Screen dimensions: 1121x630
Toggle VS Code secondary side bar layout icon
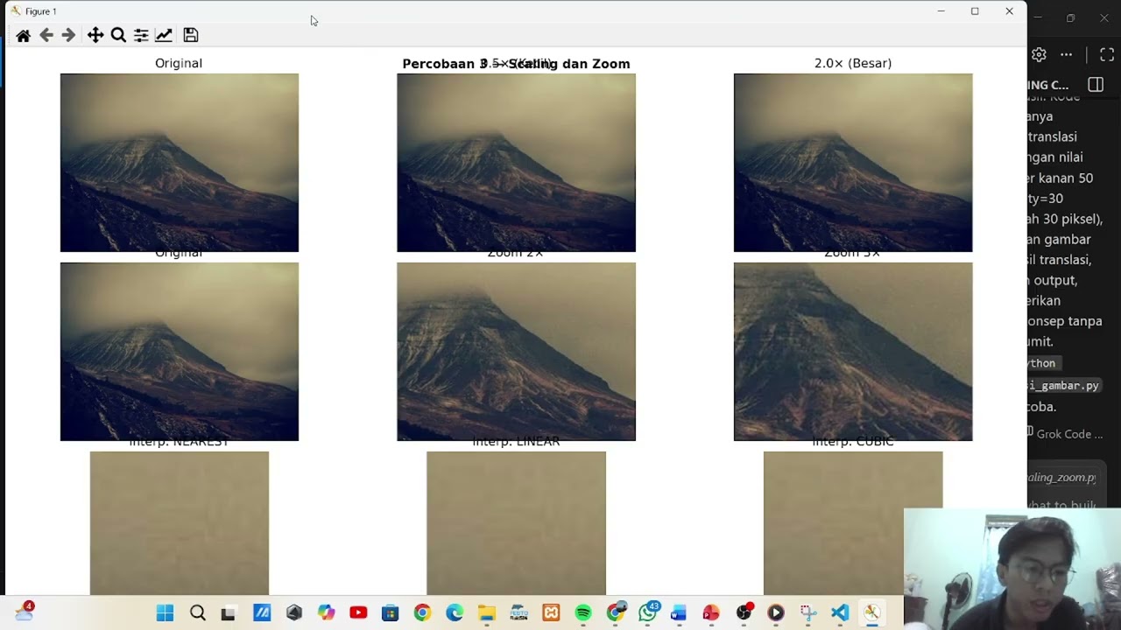[x=1096, y=85]
